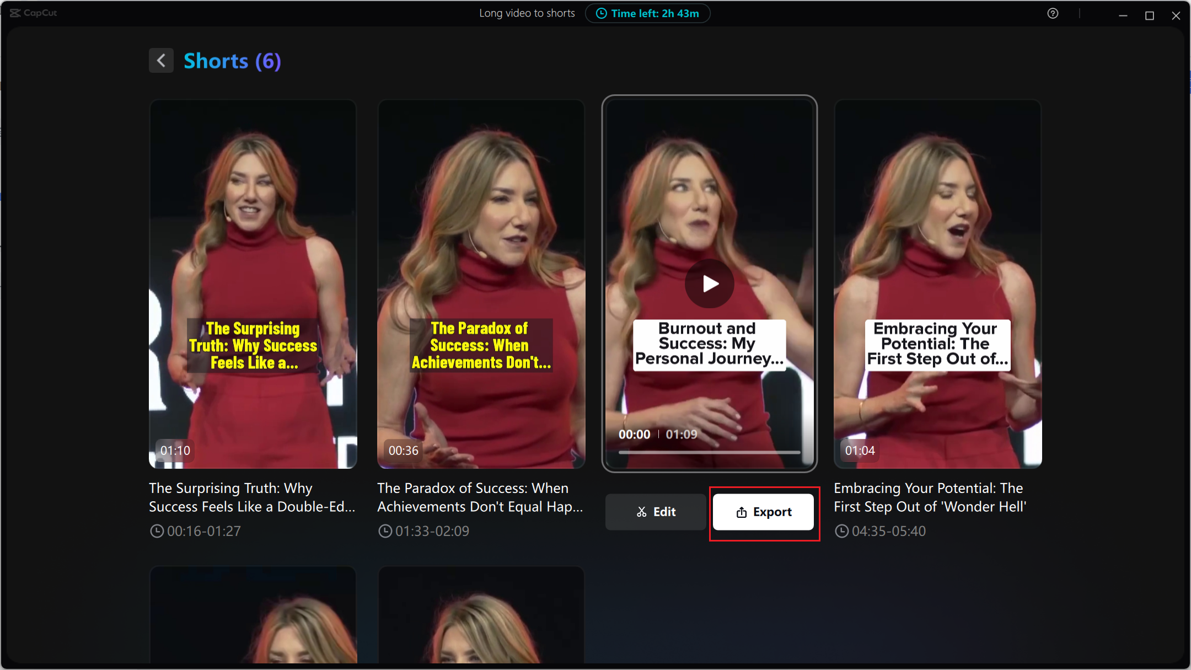Click the back arrow beside Shorts

161,61
